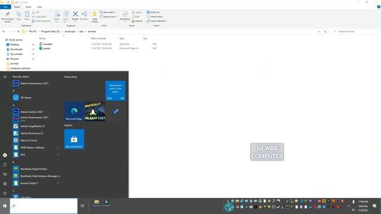Click the Move to ribbon icon

click(x=57, y=17)
